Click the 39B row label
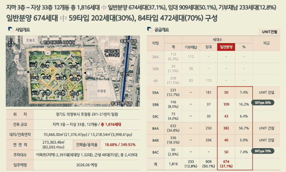This screenshot has width=286, height=172. tap(155, 69)
